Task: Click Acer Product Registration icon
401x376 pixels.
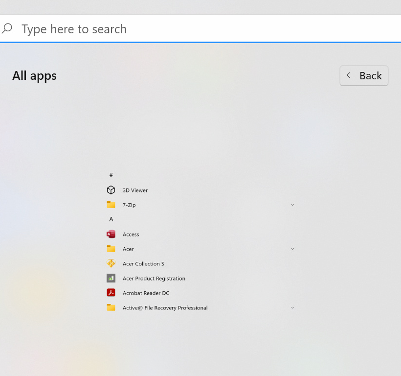Action: [111, 278]
